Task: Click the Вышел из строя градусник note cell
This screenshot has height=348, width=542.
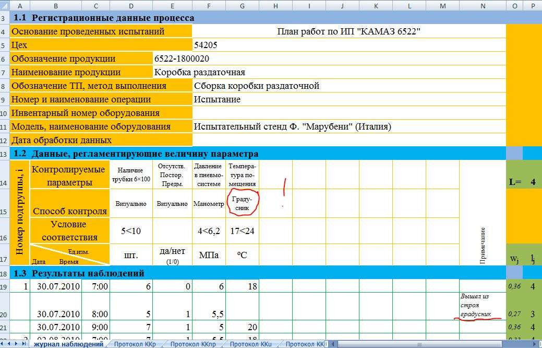Action: pyautogui.click(x=483, y=306)
